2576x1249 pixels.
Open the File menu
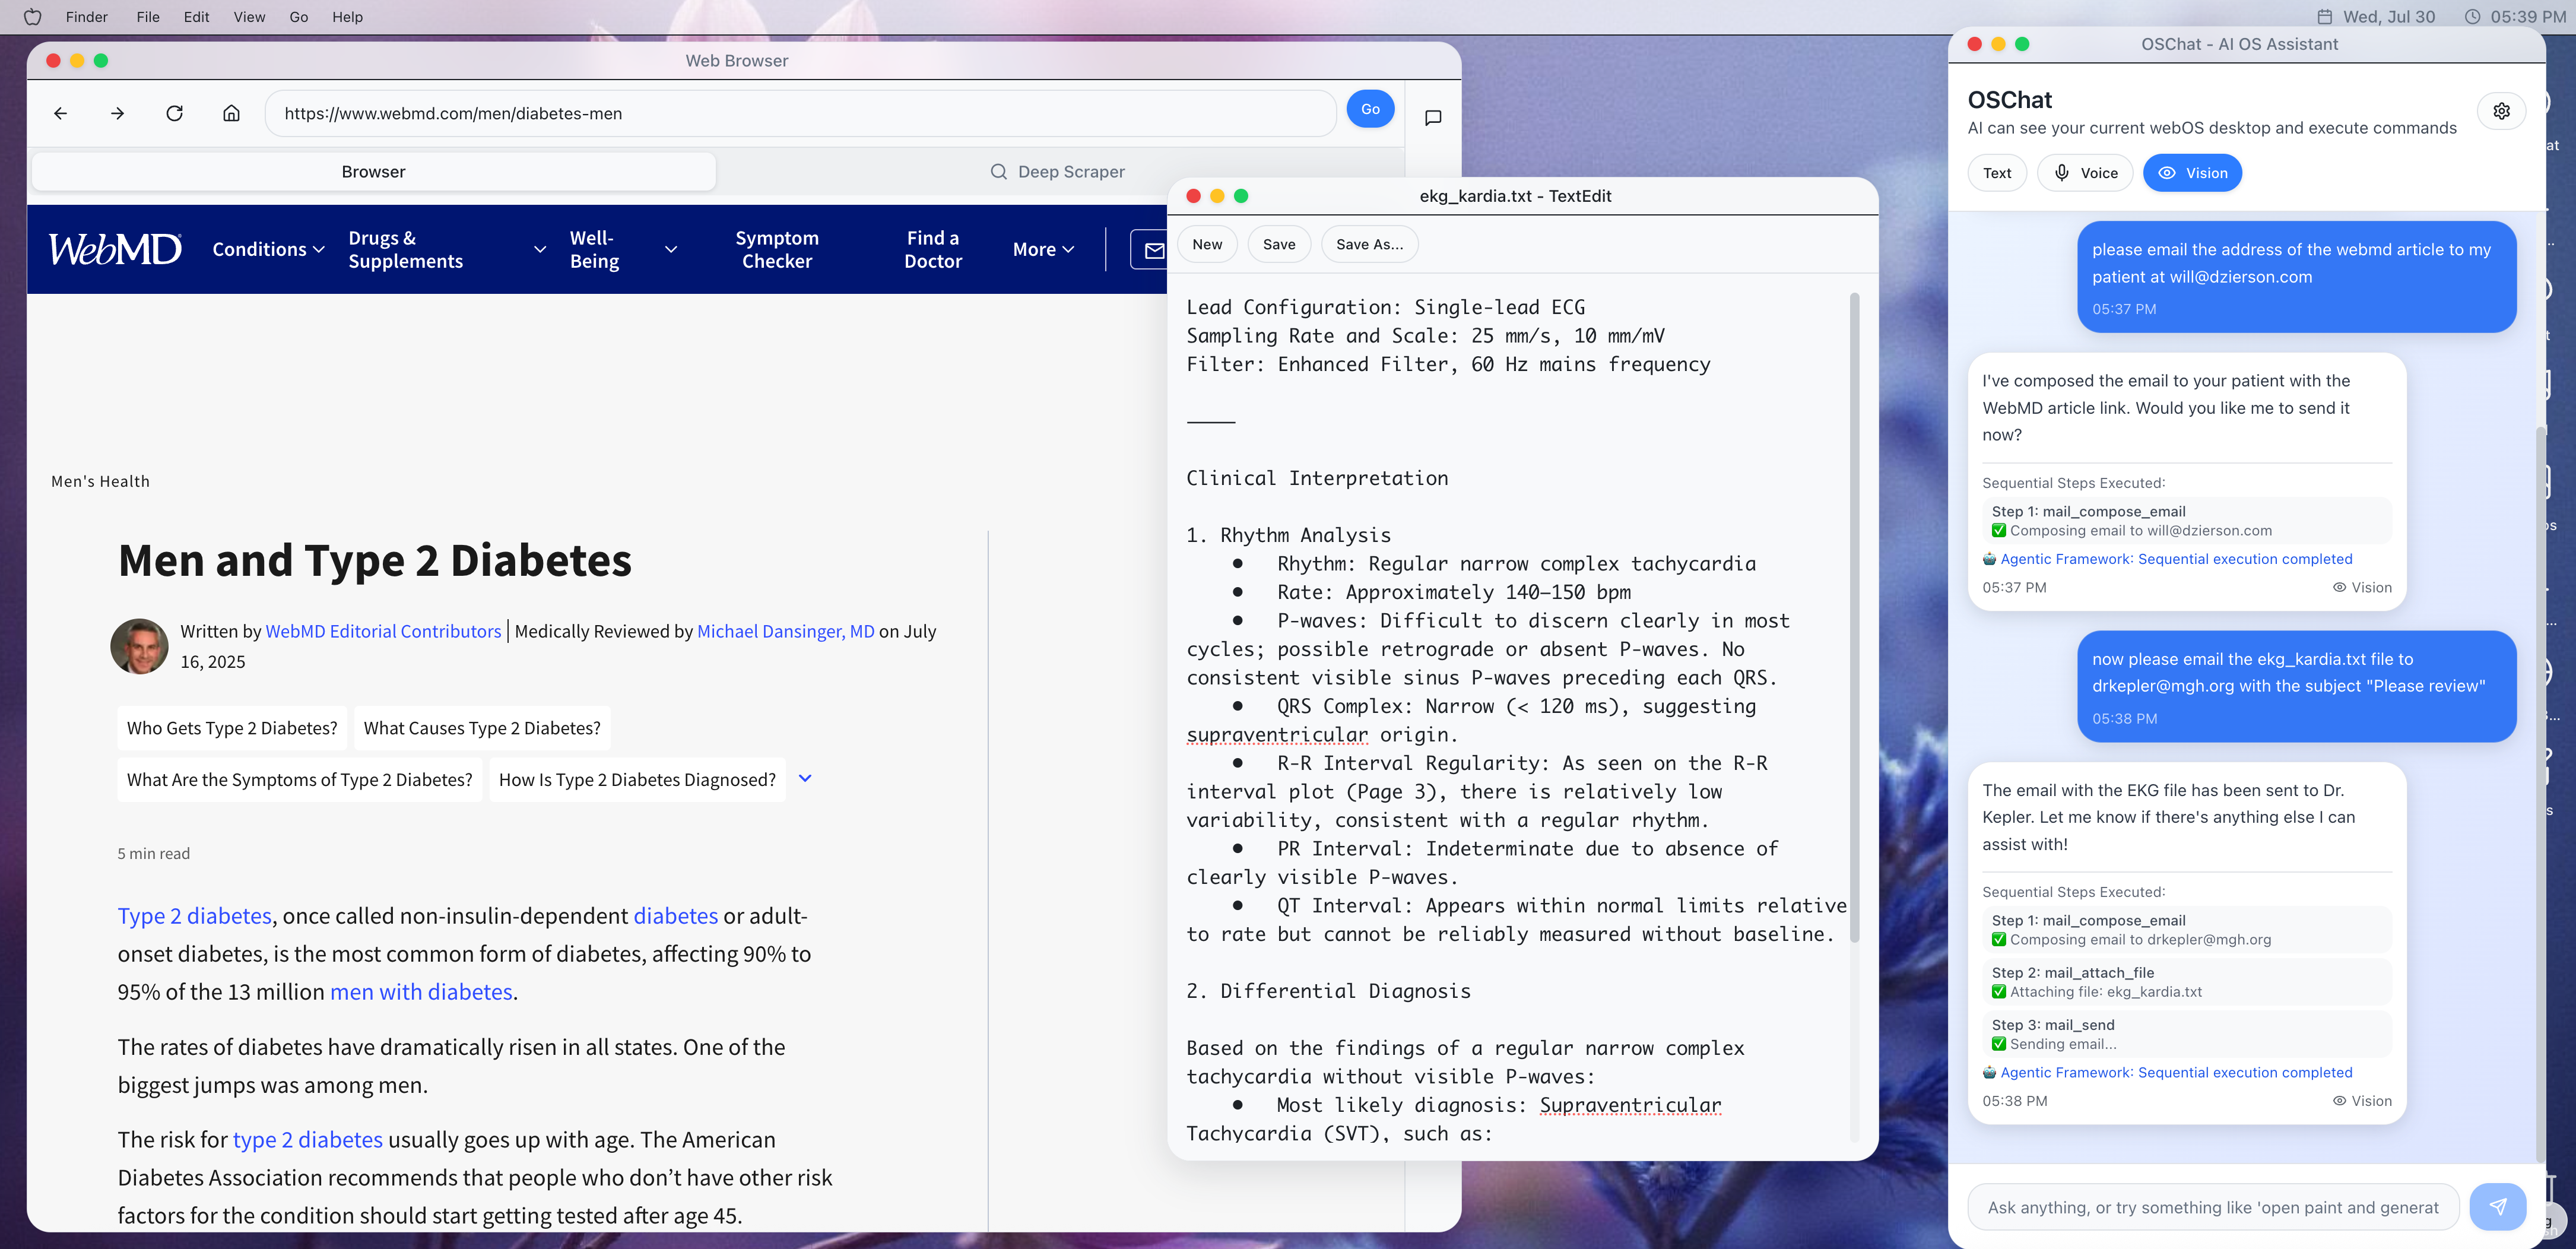tap(148, 17)
